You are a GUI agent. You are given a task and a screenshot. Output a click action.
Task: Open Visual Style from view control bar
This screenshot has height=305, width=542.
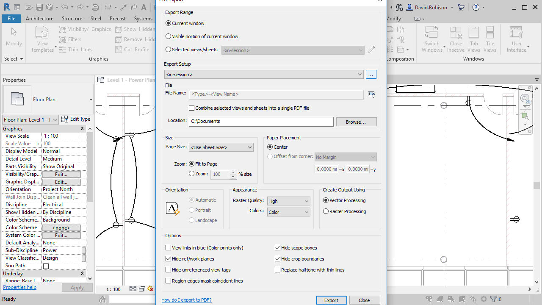click(142, 289)
